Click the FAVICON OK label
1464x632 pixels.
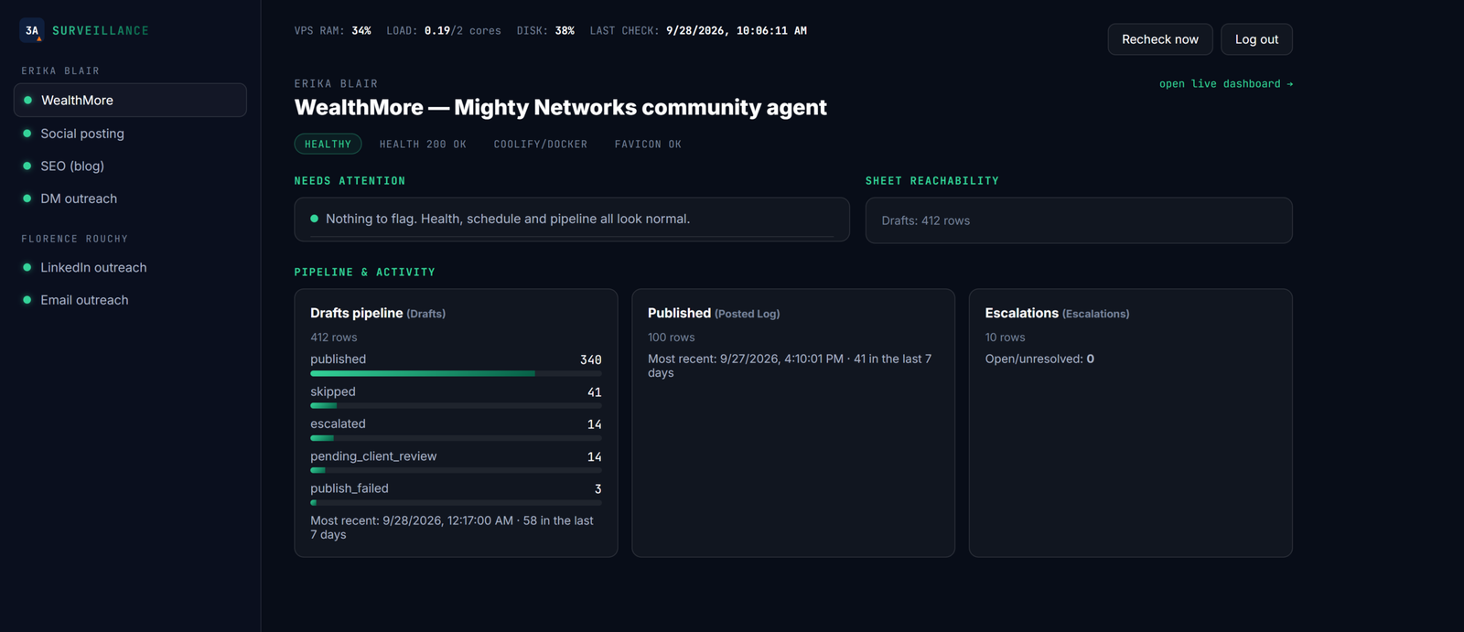point(648,145)
